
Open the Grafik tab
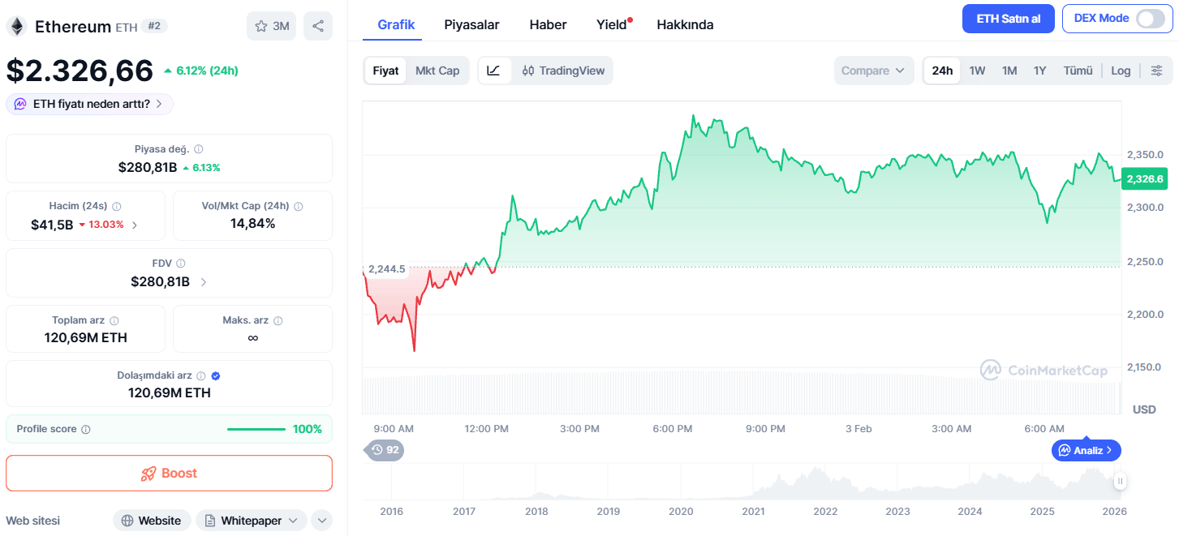tap(396, 24)
